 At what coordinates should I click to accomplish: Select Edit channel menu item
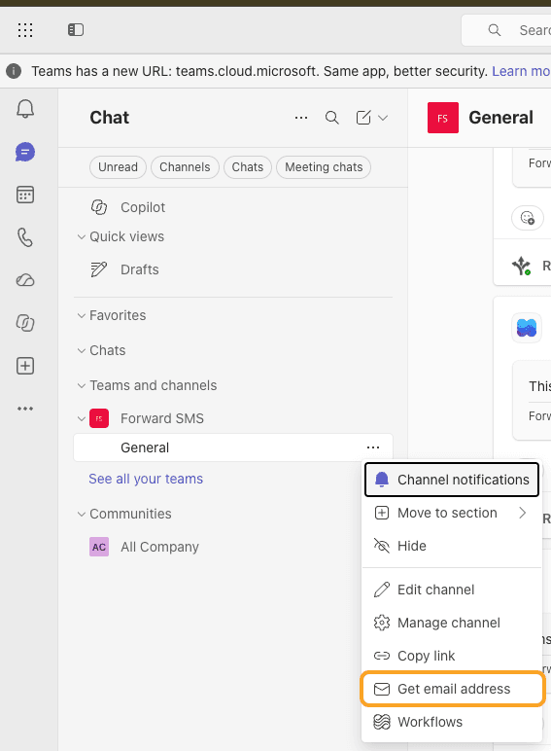452,590
